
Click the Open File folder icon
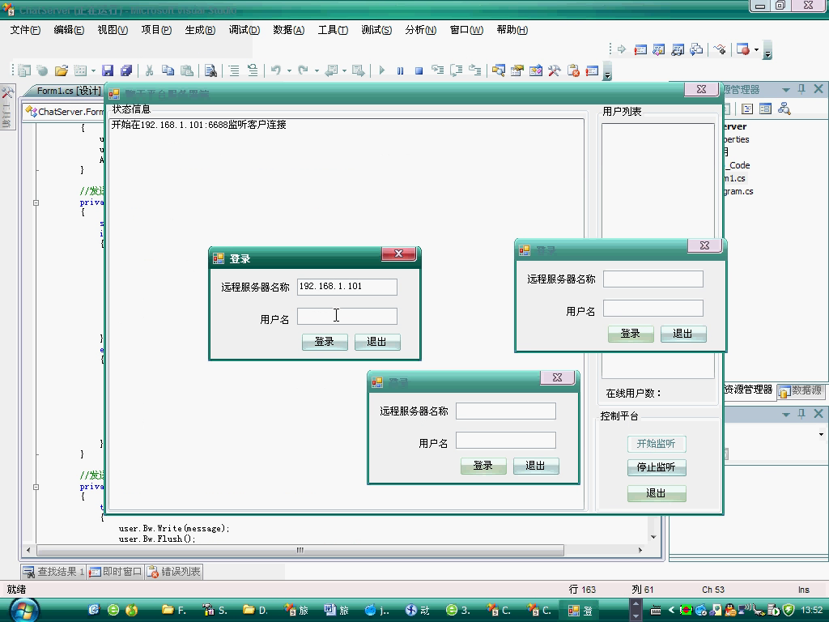pyautogui.click(x=62, y=70)
